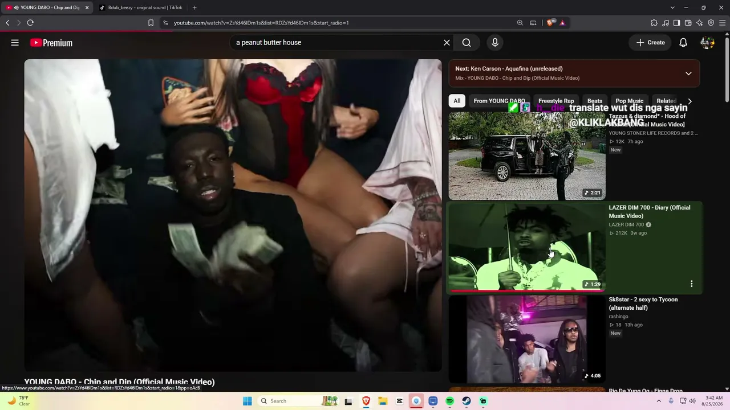Select the Beats filter chip
The width and height of the screenshot is (730, 410).
pyautogui.click(x=595, y=101)
